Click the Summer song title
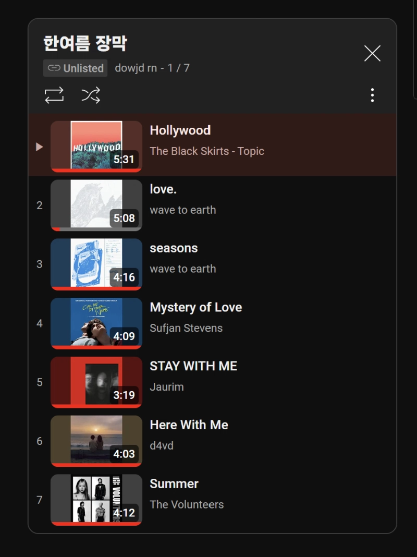The height and width of the screenshot is (557, 417). [174, 484]
